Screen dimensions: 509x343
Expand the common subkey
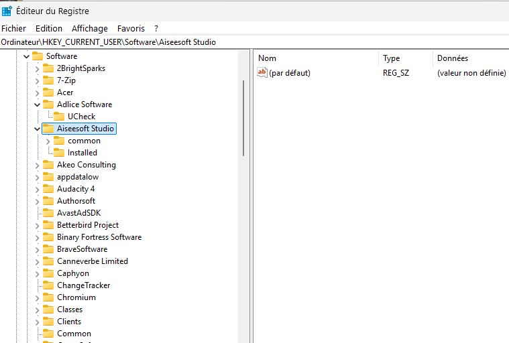pyautogui.click(x=48, y=141)
